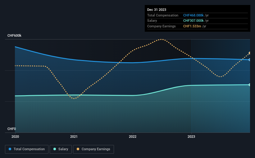Select the 2022 x-axis label
Screen dimensions: 255x158
coord(133,137)
